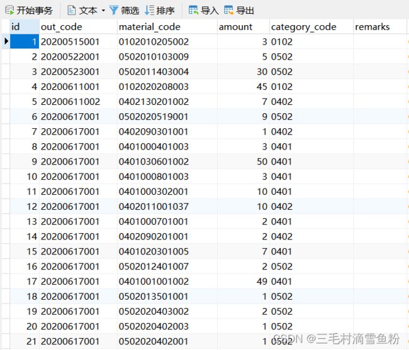Open the Text (文本) view icon

[72, 11]
